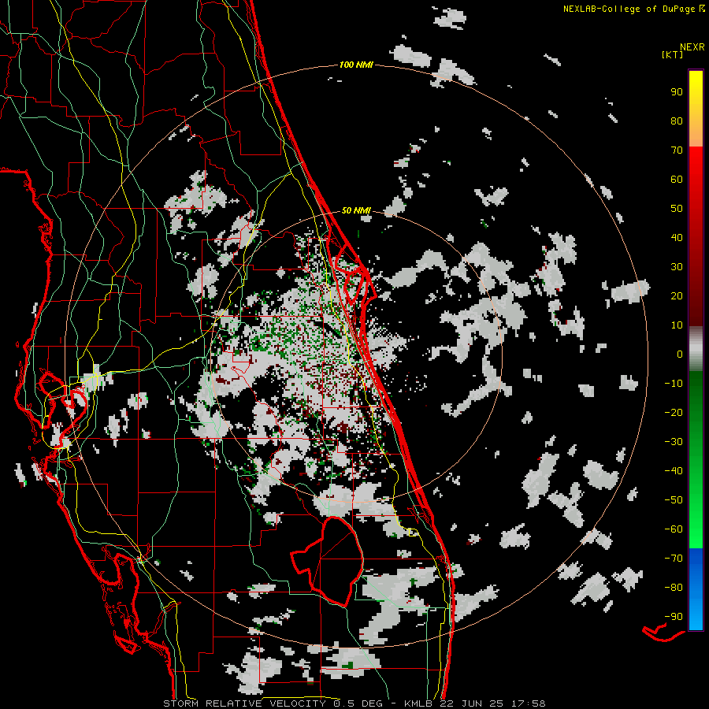This screenshot has width=709, height=709.
Task: Select the 0 value on the velocity scale
Action: (x=680, y=354)
